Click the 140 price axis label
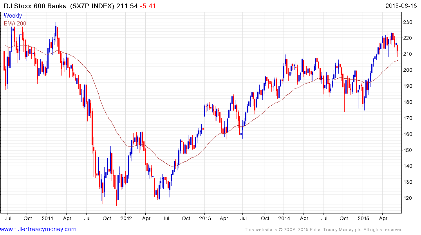421x235 pixels. (408, 166)
